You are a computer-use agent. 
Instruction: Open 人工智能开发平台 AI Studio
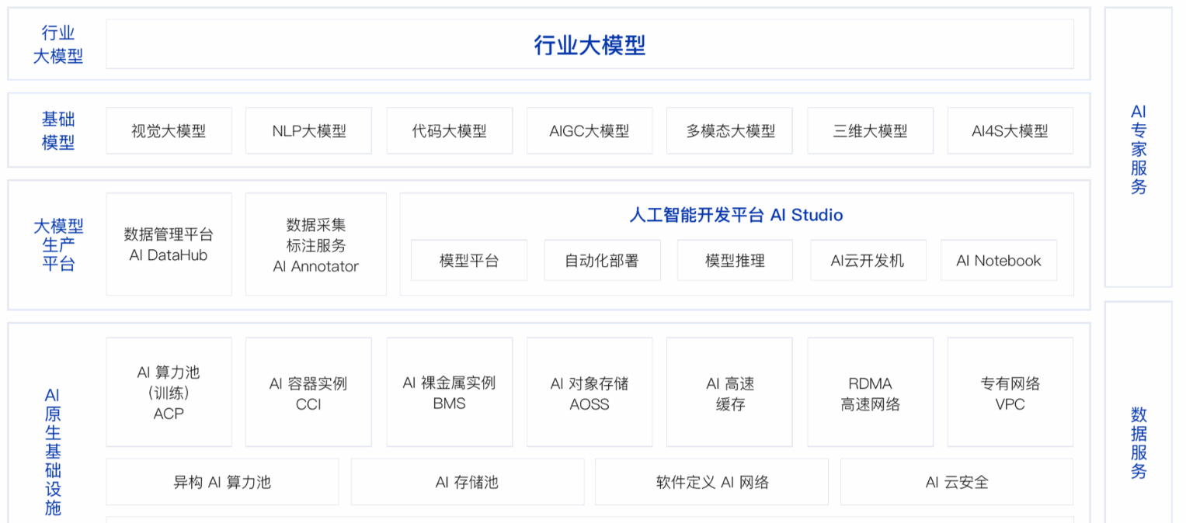(736, 215)
